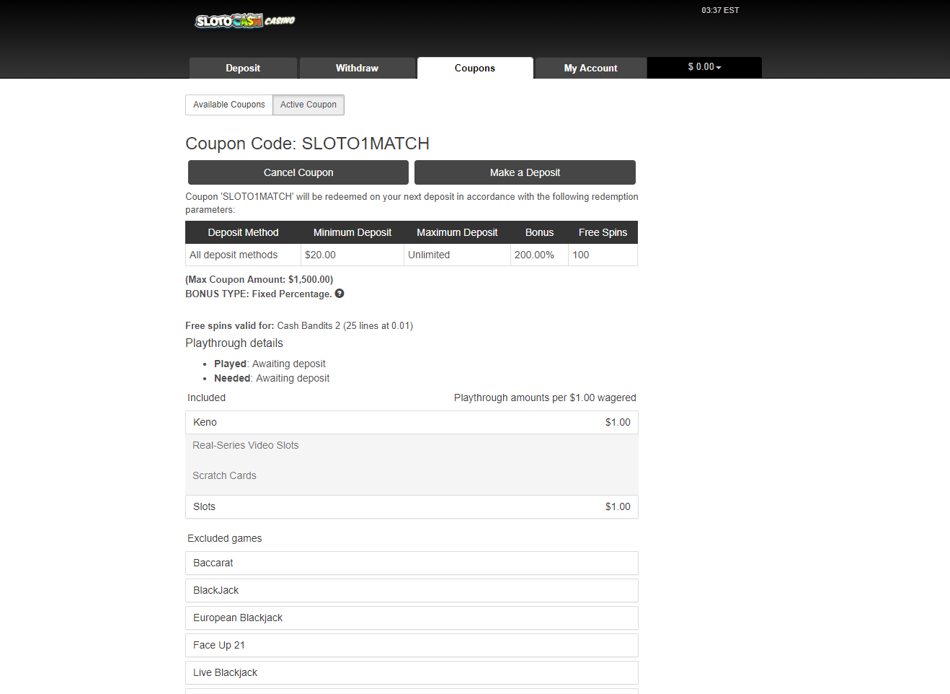
Task: Go to the My Account tab
Action: 590,68
